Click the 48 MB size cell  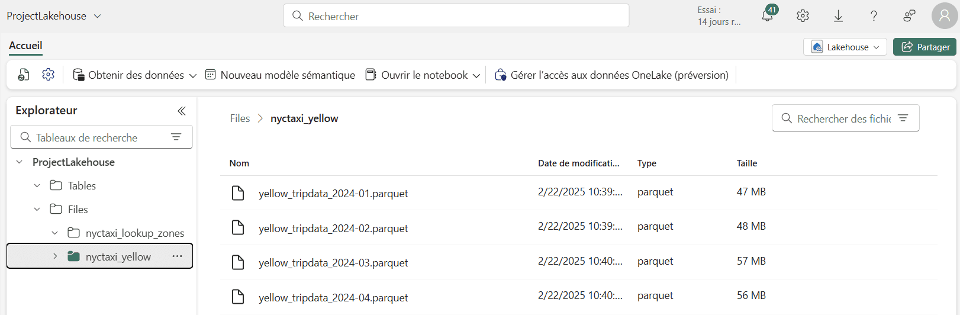pos(751,226)
